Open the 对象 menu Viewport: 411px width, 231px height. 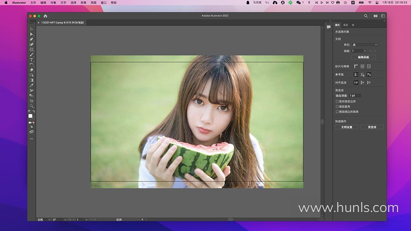click(53, 3)
